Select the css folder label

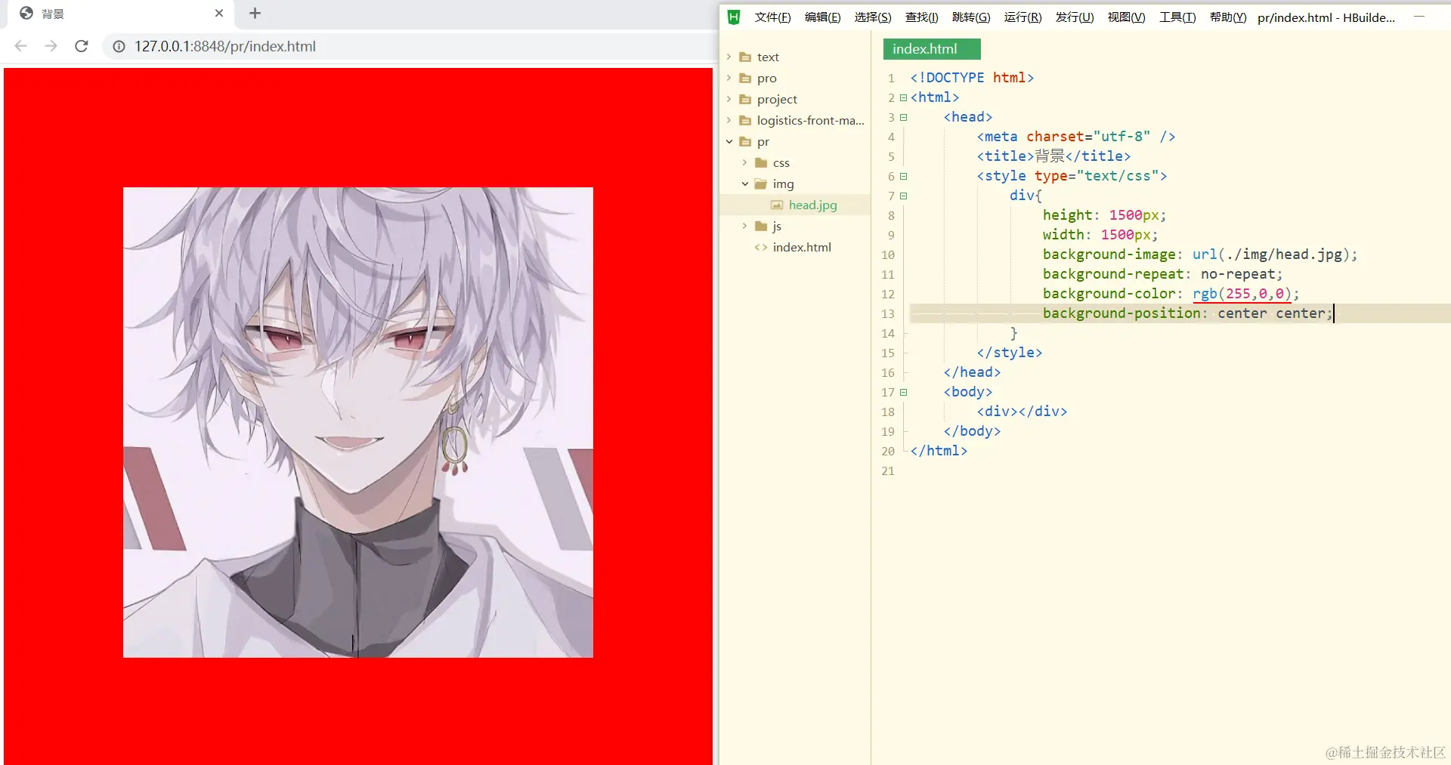point(781,162)
